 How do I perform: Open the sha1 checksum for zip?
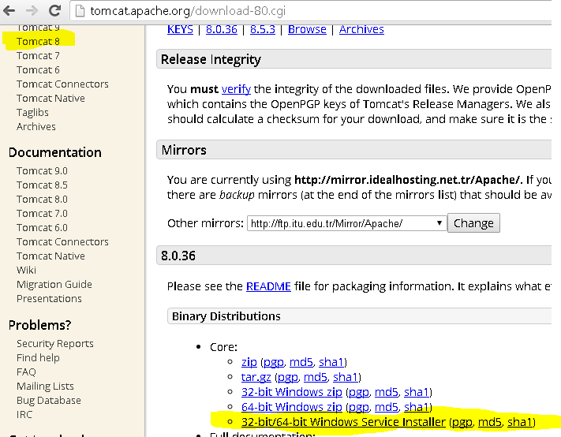[x=331, y=362]
